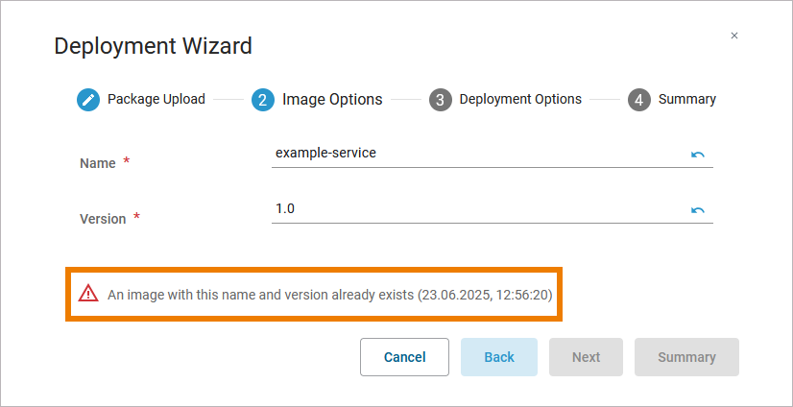Reset the Name field with undo icon

[698, 155]
